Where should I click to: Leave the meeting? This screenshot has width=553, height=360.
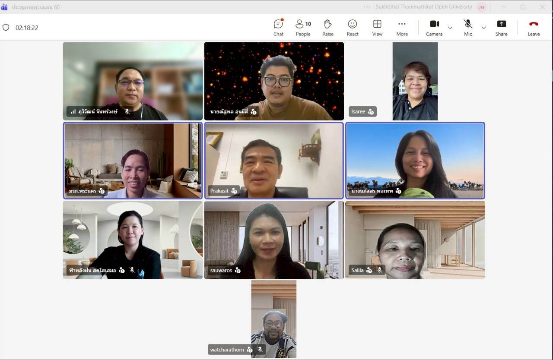[x=534, y=28]
